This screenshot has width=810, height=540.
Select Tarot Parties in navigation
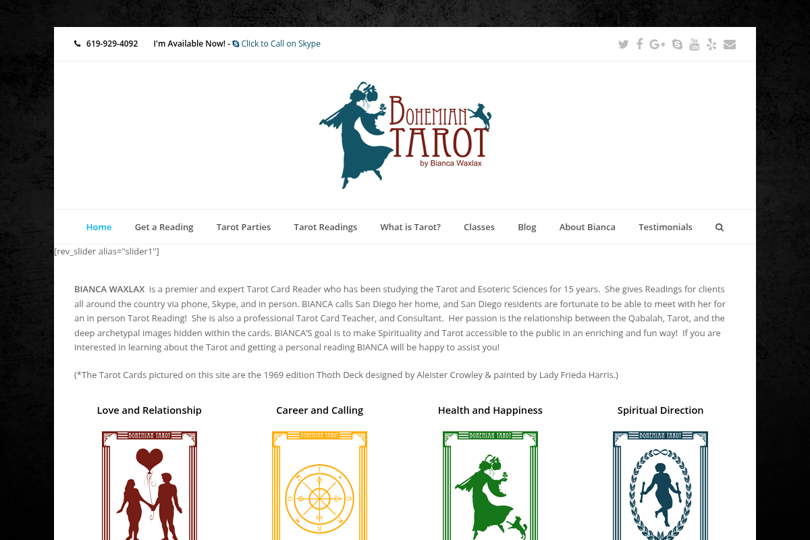[244, 227]
